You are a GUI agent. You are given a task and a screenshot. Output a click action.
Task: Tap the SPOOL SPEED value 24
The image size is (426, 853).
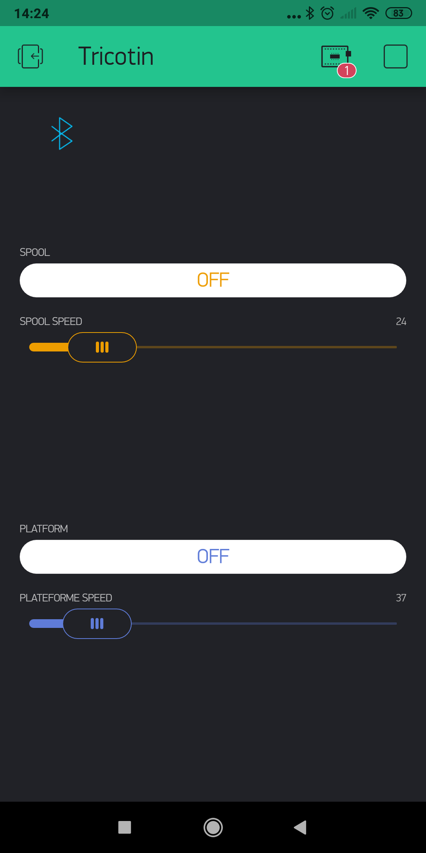tap(401, 322)
